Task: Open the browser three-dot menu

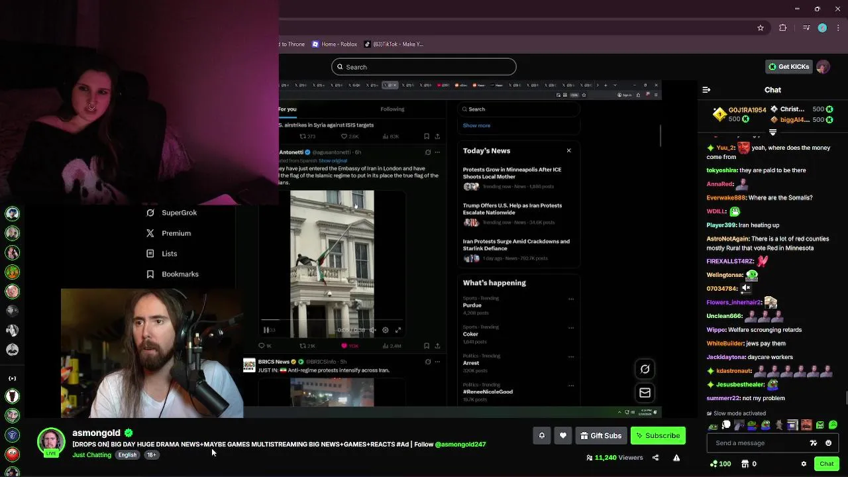Action: coord(837,28)
